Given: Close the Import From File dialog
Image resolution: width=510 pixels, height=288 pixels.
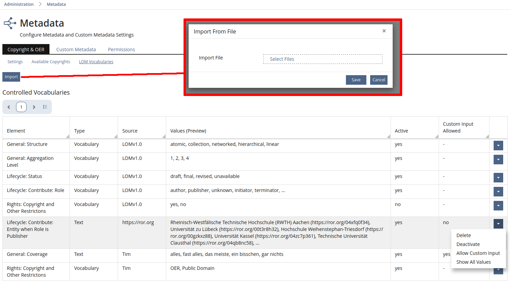Looking at the screenshot, I should [384, 31].
